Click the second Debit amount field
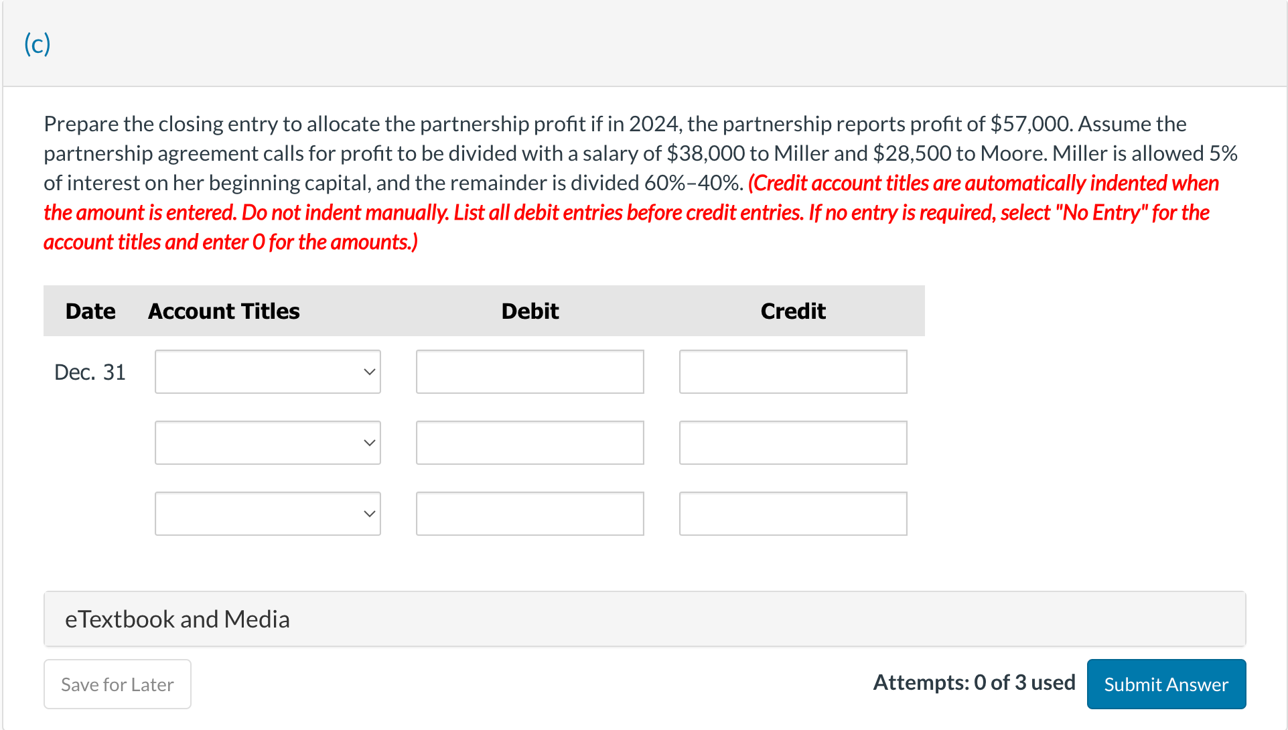Image resolution: width=1288 pixels, height=730 pixels. point(529,443)
